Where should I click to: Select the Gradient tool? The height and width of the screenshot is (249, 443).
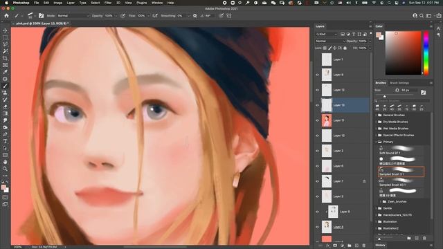pyautogui.click(x=5, y=113)
